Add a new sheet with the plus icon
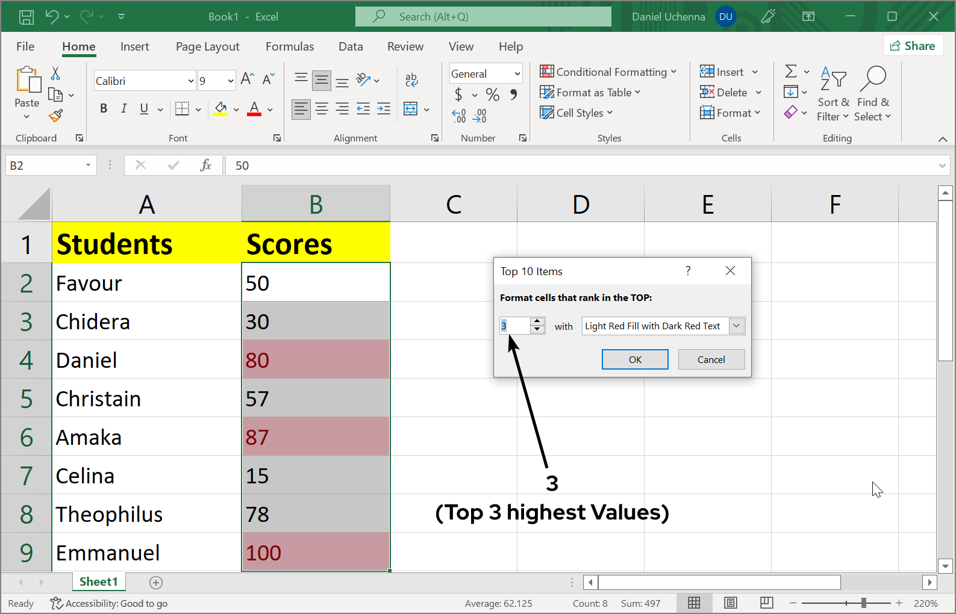 (x=156, y=582)
